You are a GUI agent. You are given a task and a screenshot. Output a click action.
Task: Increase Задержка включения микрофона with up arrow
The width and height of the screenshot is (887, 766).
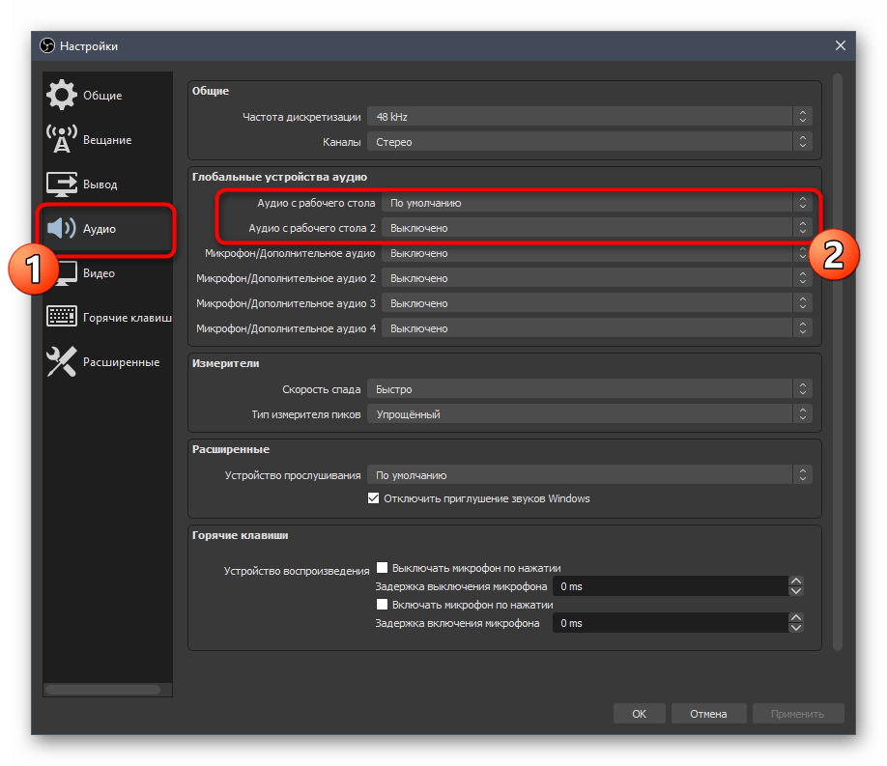point(796,618)
